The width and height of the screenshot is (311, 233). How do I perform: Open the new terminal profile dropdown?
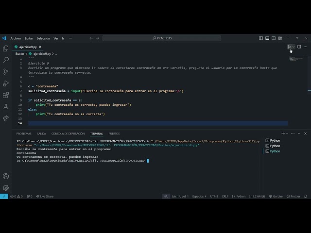pyautogui.click(x=287, y=133)
